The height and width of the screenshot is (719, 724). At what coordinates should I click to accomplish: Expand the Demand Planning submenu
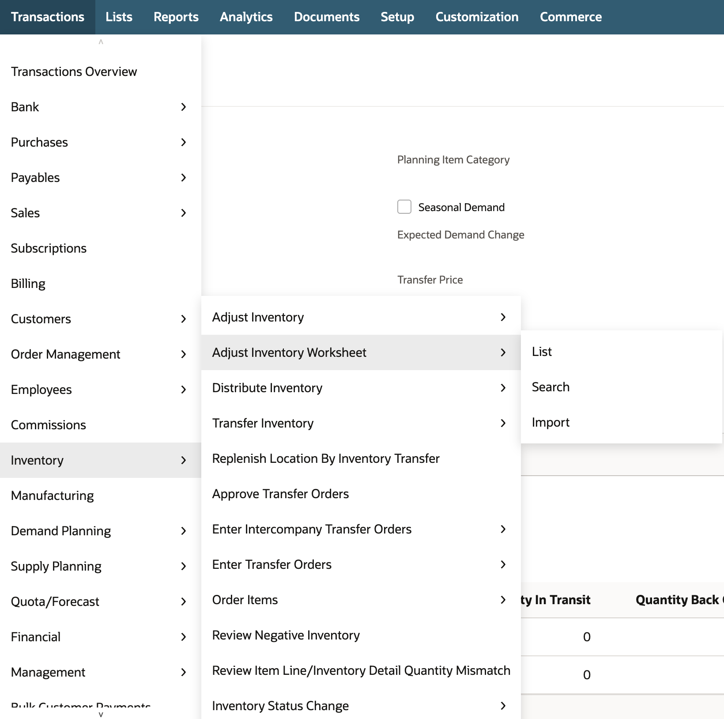101,531
